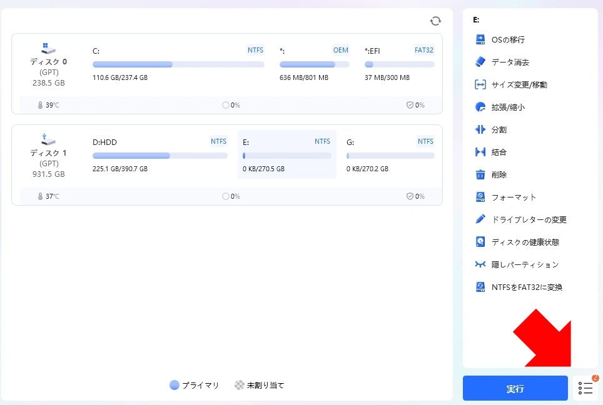Click the FAT32 file system tag
The image size is (603, 405).
point(424,50)
